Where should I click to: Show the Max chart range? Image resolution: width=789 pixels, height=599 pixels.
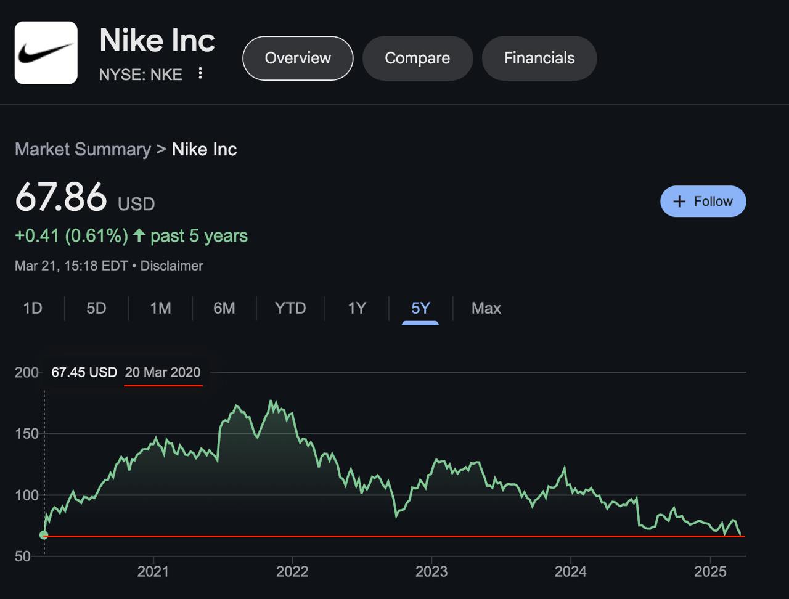[x=486, y=308]
